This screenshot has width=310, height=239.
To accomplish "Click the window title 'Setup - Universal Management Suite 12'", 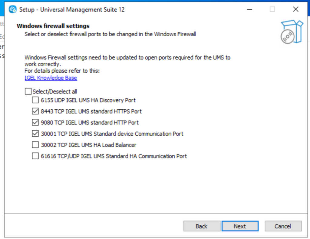I will (x=72, y=9).
